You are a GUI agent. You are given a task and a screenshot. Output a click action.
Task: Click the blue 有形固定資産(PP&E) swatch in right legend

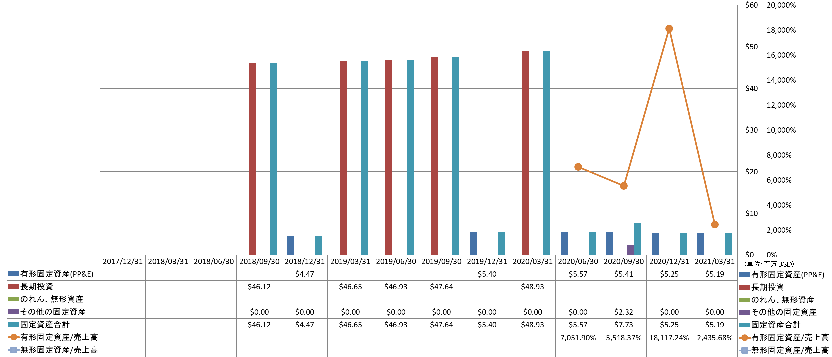(744, 275)
